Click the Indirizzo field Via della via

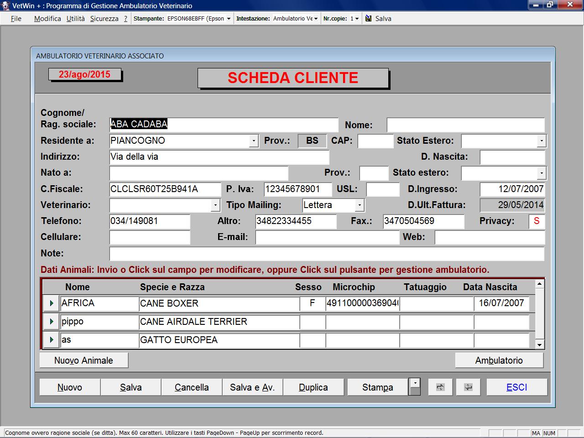click(x=219, y=157)
